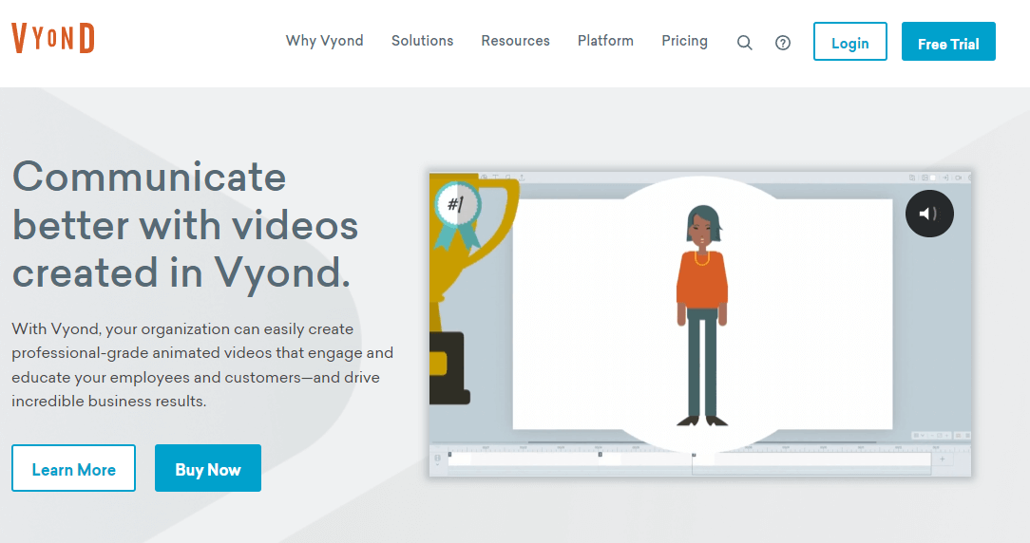1030x543 pixels.
Task: Click the "Communicate better with videos" headline
Action: pyautogui.click(x=185, y=225)
